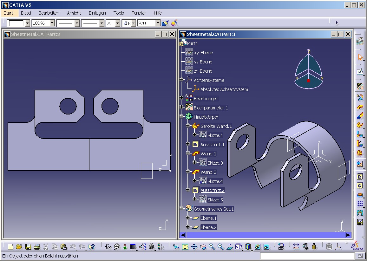The image size is (367, 261).
Task: Select the Pan arrows tool
Action: (x=194, y=246)
